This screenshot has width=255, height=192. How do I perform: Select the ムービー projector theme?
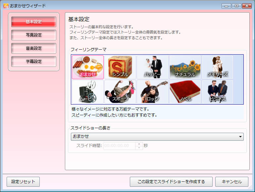88,92
